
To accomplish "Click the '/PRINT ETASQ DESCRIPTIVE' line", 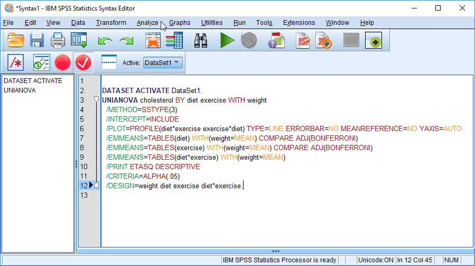I will pyautogui.click(x=153, y=167).
